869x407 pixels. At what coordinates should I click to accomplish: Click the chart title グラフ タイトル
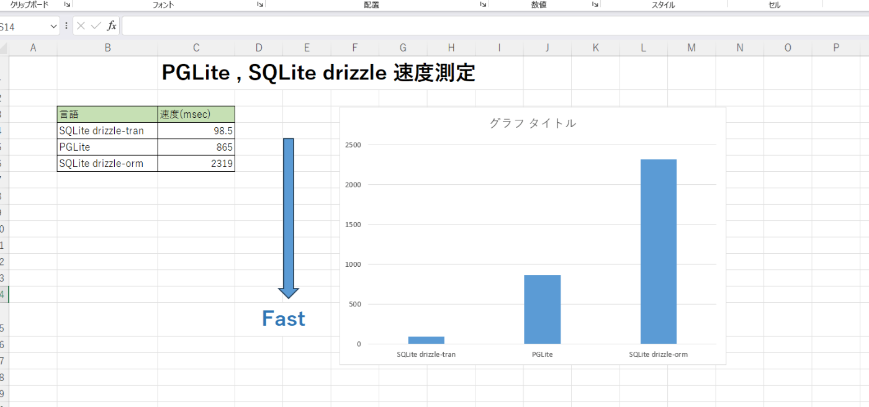point(533,123)
